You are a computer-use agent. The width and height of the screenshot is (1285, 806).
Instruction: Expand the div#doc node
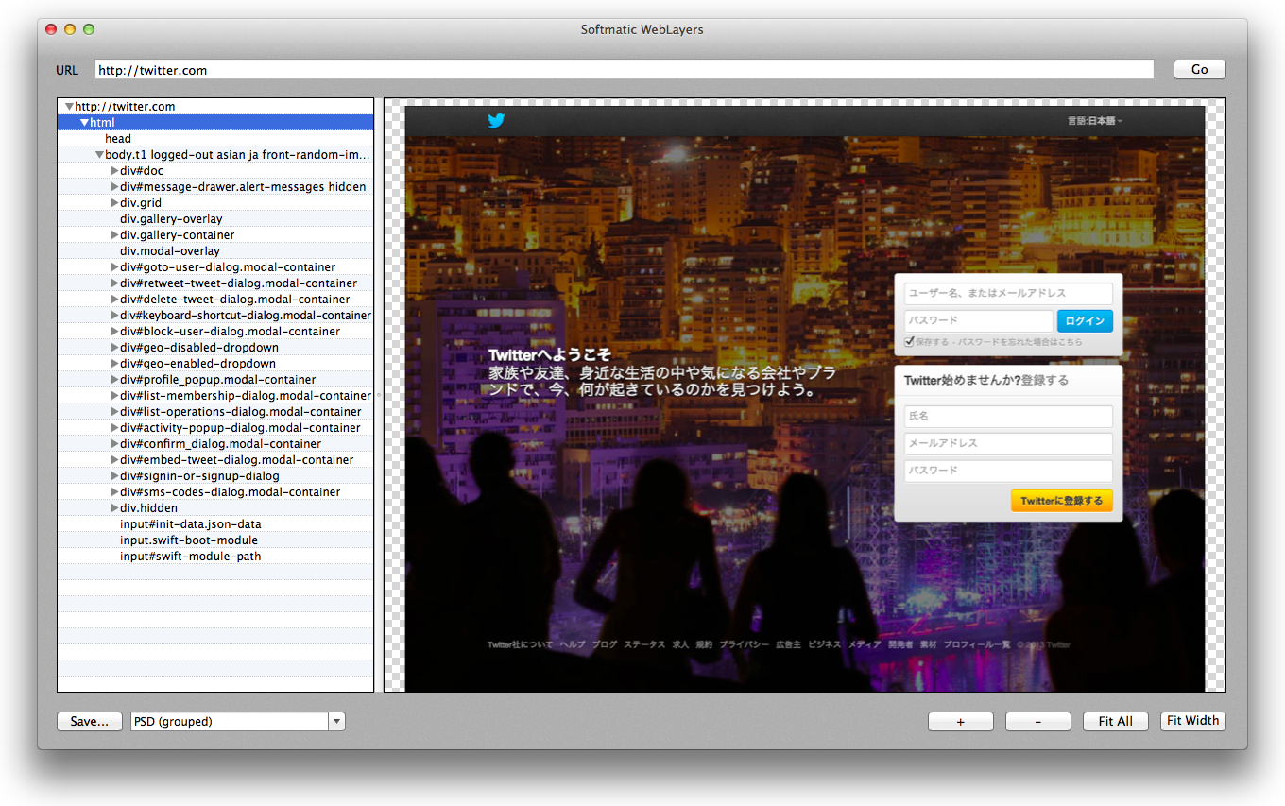coord(114,171)
